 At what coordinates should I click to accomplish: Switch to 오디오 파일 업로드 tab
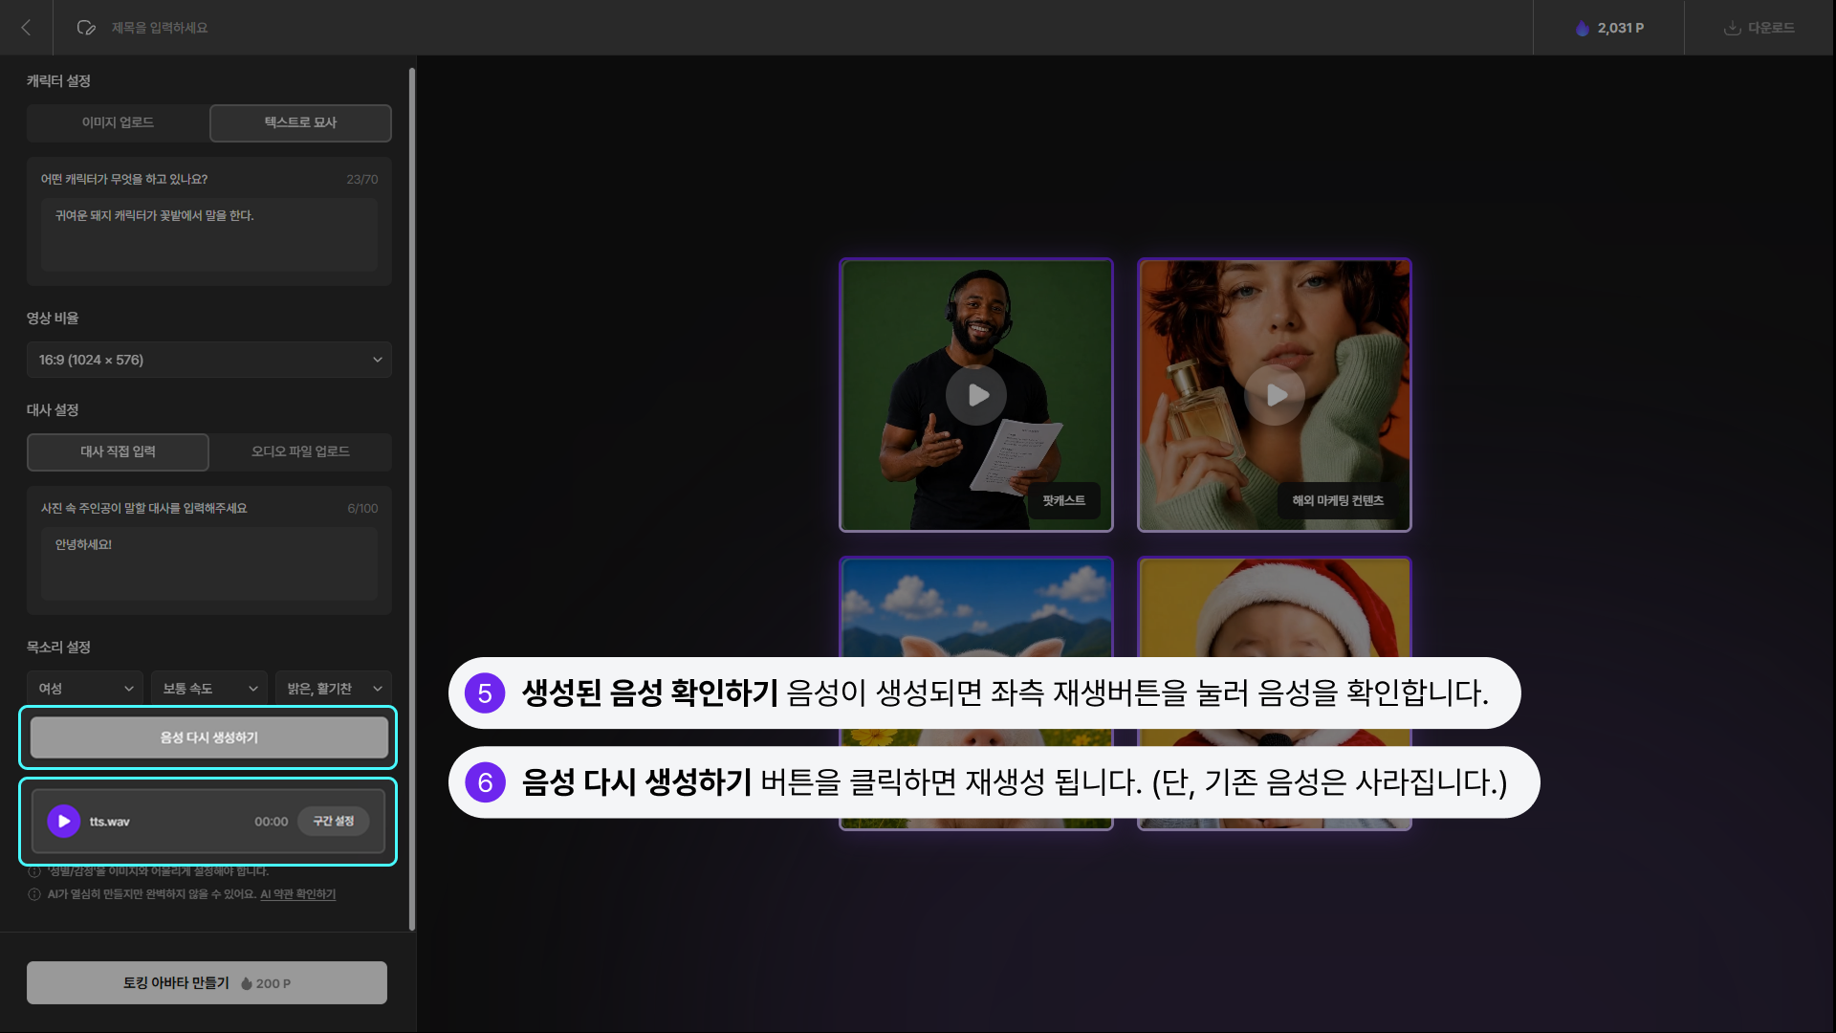(300, 451)
